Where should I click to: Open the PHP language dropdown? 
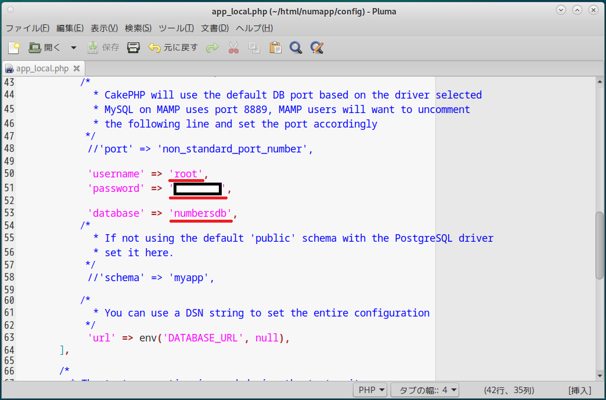[x=370, y=390]
